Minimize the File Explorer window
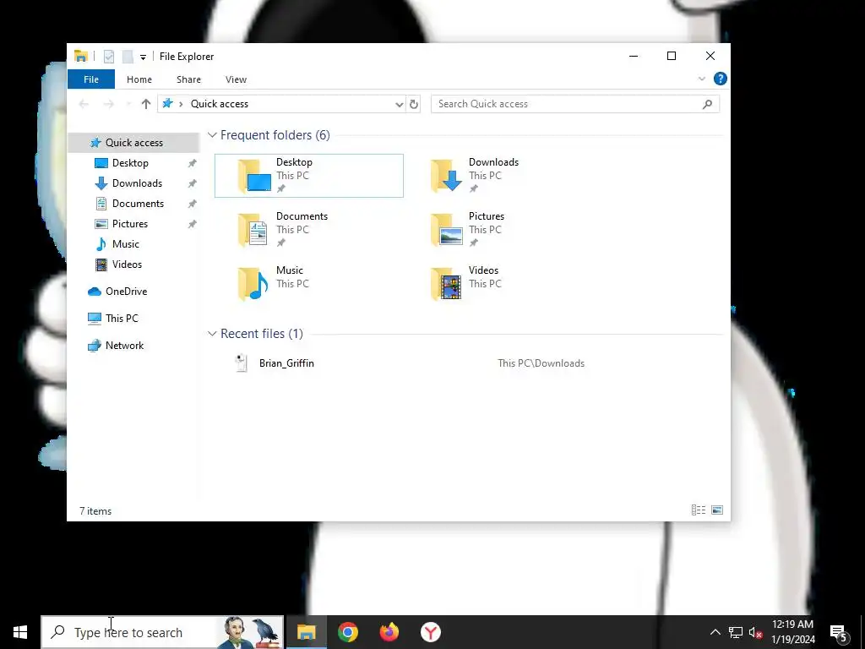 [634, 57]
